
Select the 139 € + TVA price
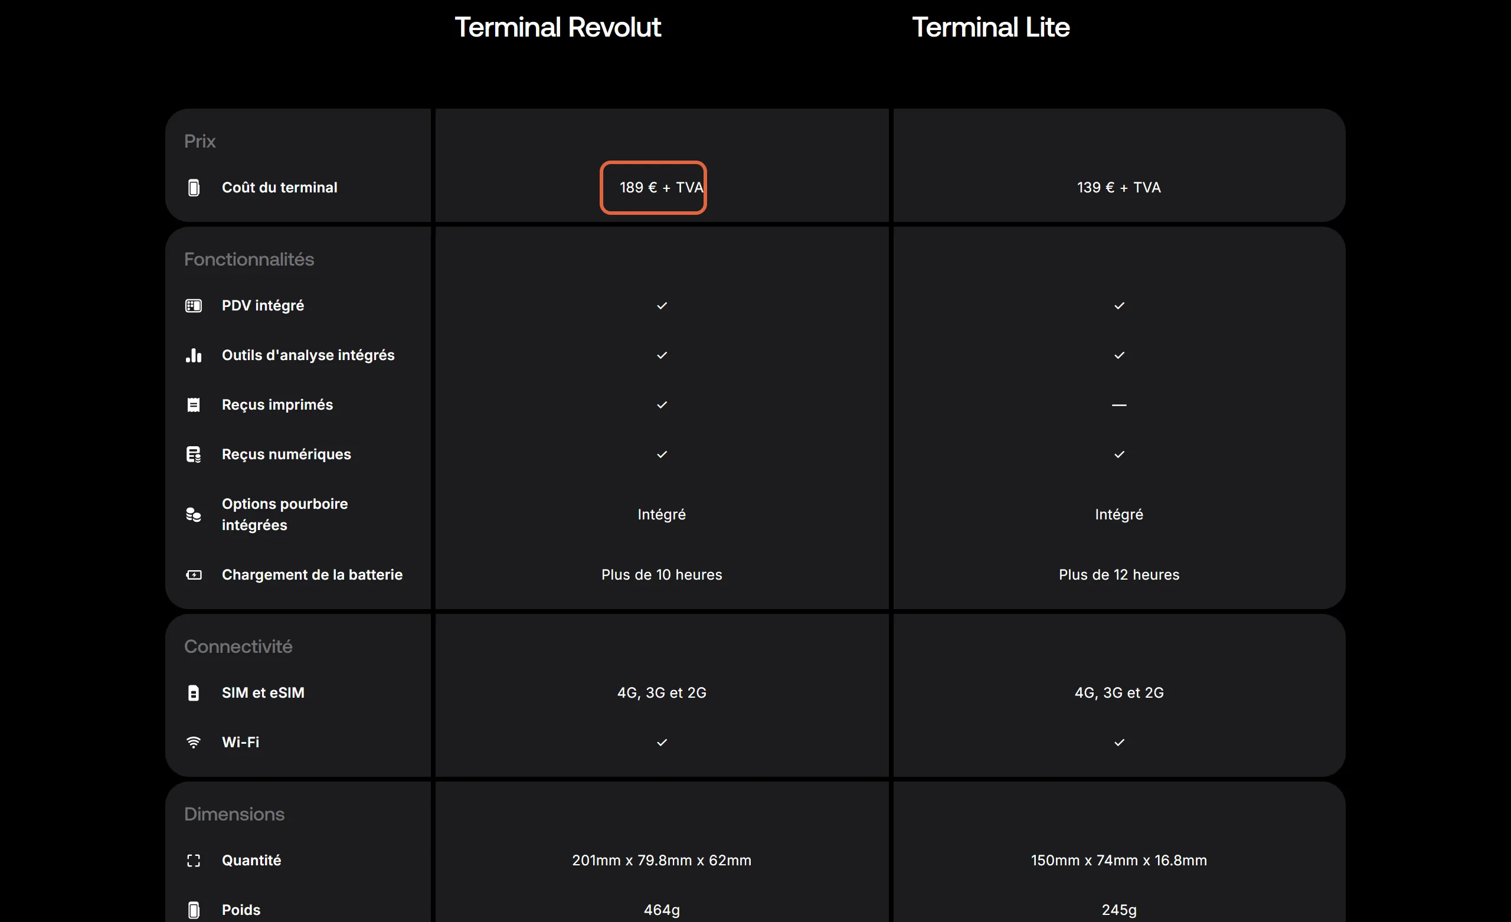coord(1119,188)
